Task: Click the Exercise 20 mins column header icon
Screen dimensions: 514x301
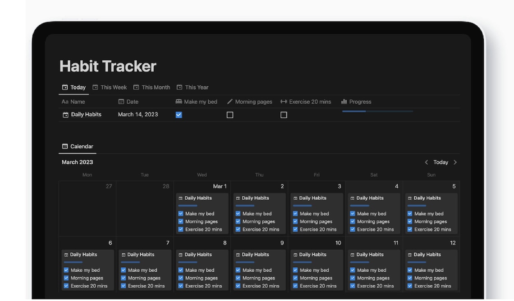Action: [x=283, y=102]
